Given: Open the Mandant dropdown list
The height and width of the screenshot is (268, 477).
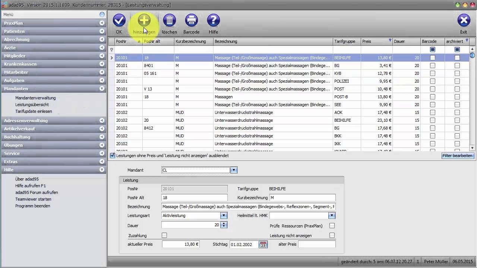Looking at the screenshot, I should point(234,170).
